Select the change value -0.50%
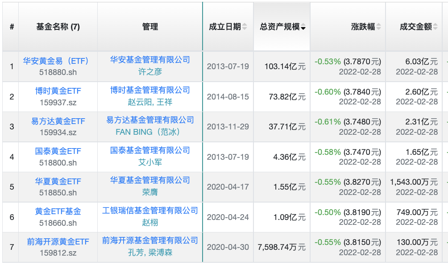448x265 pixels. click(x=328, y=212)
